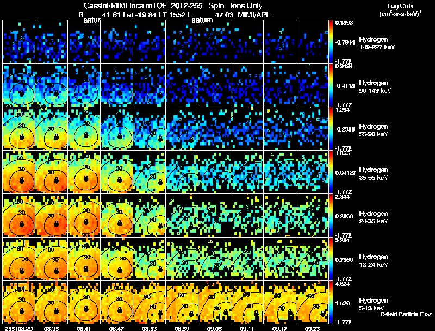Click the Hydrogen 149-227 keV color bar
This screenshot has width=435, height=331.
coord(331,42)
